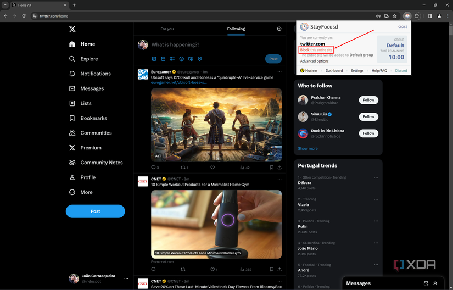453x290 pixels.
Task: Follow Rock in Rio Lisboa
Action: click(x=368, y=133)
